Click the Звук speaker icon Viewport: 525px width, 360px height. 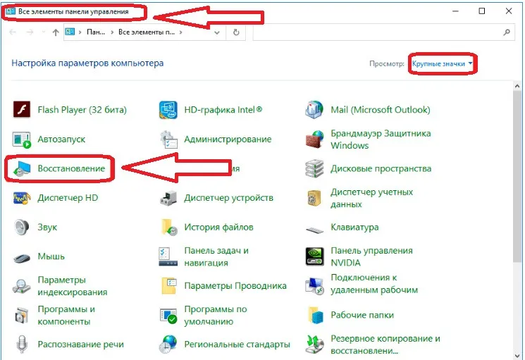coord(22,228)
